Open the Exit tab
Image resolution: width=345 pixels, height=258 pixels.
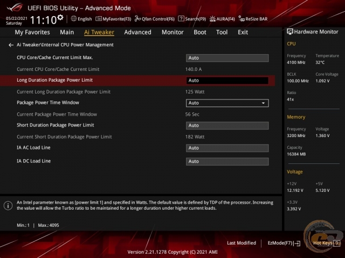coord(243,32)
